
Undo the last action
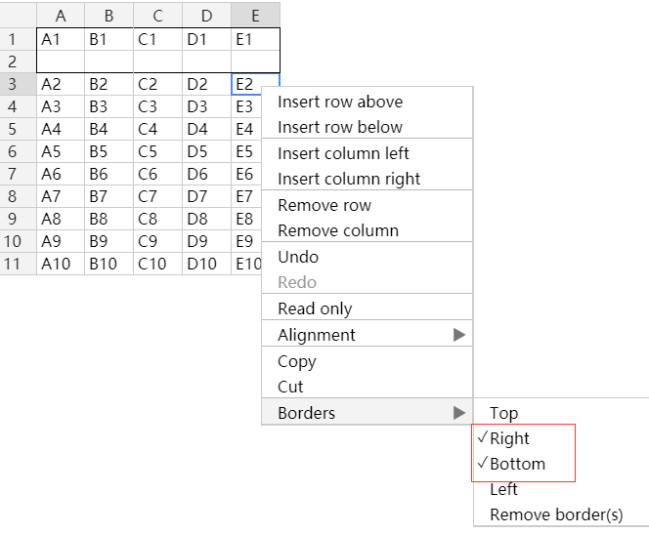tap(368, 257)
